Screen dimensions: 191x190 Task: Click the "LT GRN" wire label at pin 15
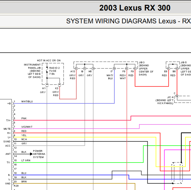point(26,160)
